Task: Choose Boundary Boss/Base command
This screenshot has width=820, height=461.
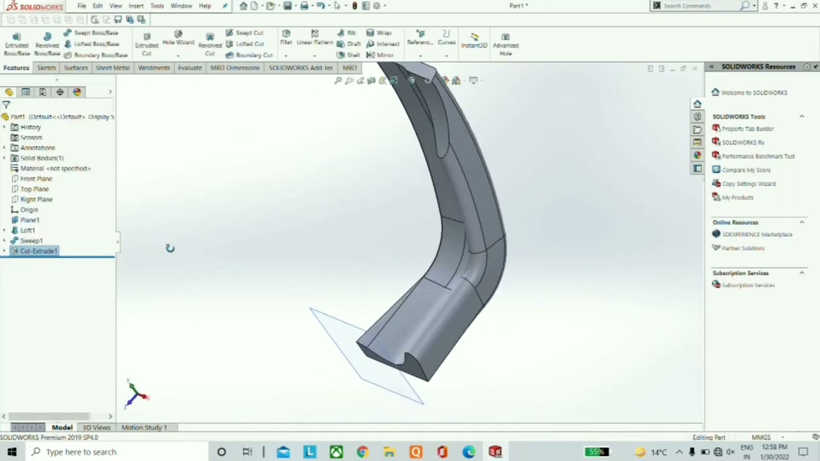Action: (95, 55)
